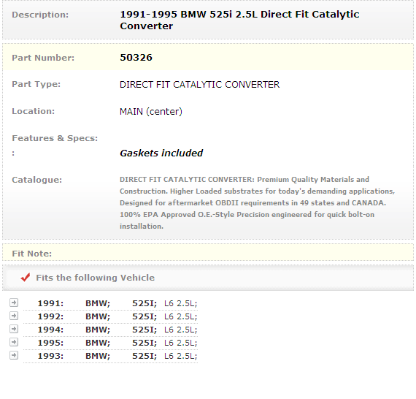416x399 pixels.
Task: Click 'L6 2.5L;' in the 1995 row
Action: tap(181, 343)
